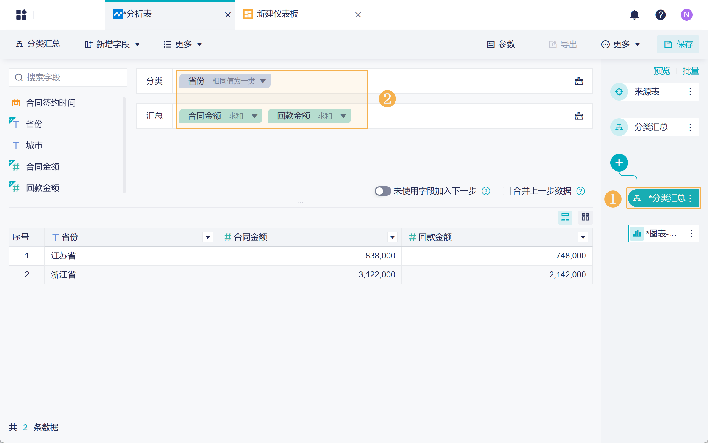
Task: Click the 预览 link
Action: click(x=661, y=71)
